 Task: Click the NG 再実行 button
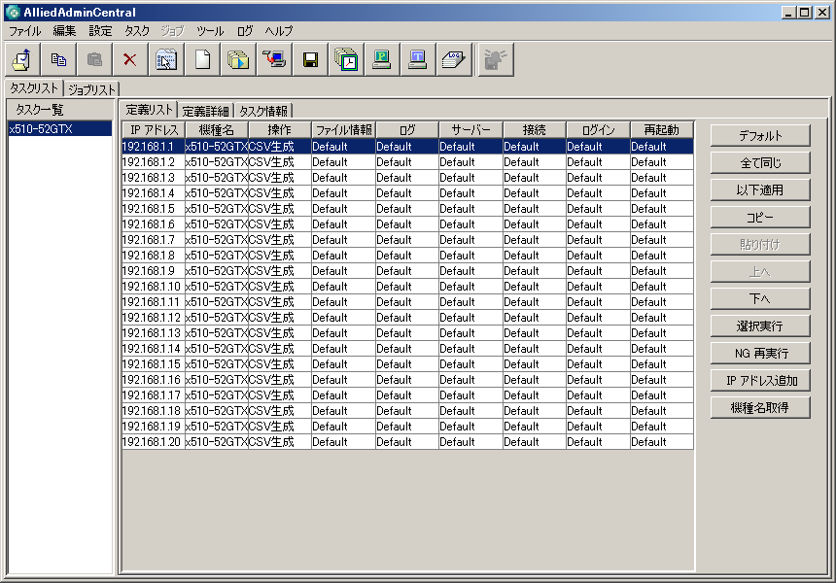(x=760, y=354)
